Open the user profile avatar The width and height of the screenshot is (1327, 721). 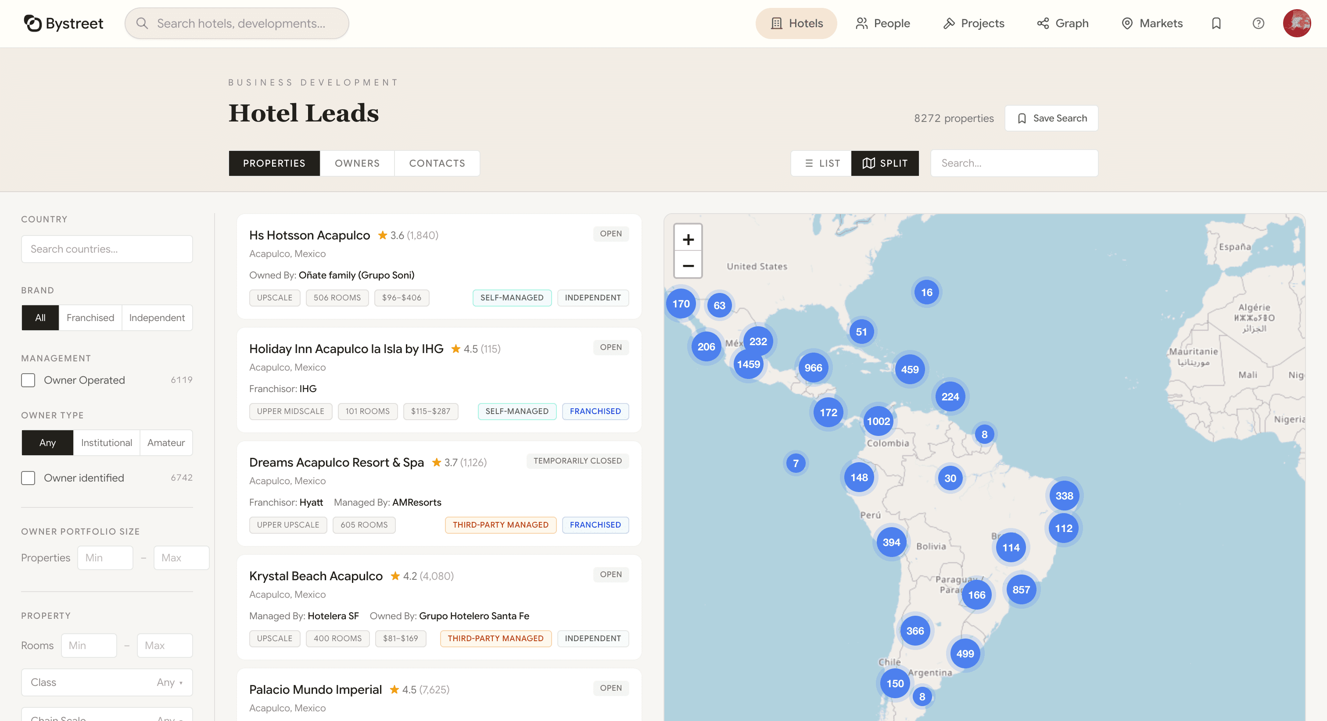tap(1296, 23)
